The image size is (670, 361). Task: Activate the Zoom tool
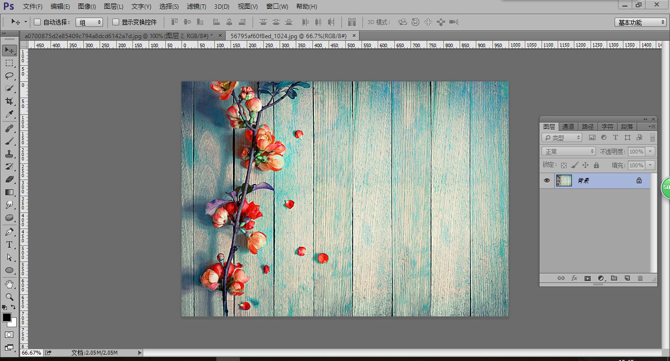(x=9, y=297)
